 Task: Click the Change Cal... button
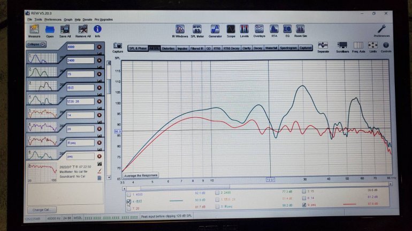pos(41,210)
